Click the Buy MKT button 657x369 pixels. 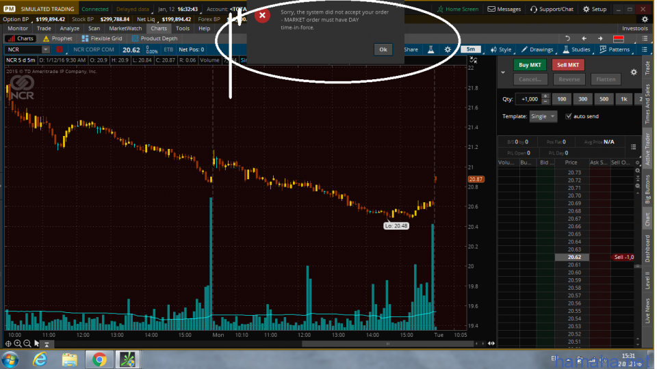click(531, 65)
